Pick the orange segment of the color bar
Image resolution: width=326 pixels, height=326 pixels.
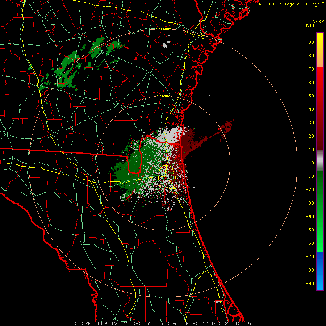point(320,61)
